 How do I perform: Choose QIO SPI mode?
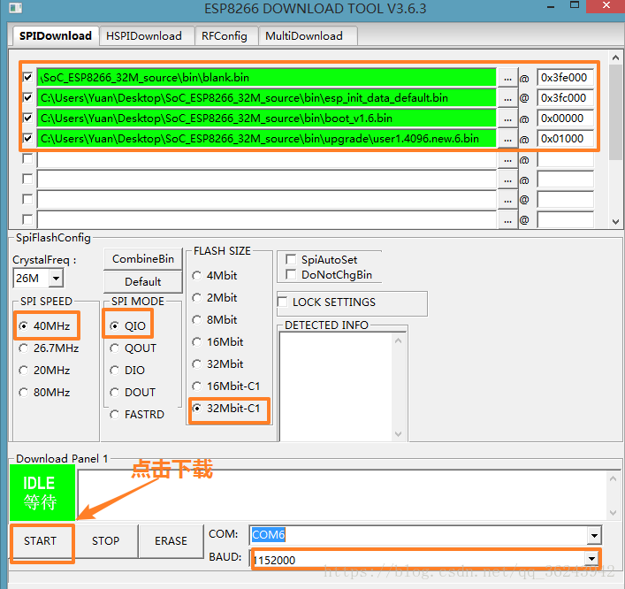[114, 325]
